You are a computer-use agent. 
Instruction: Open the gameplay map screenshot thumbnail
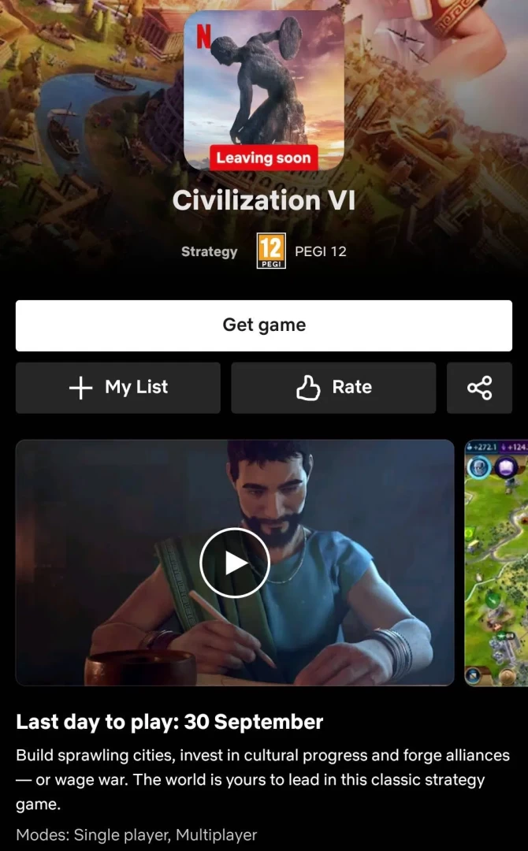pyautogui.click(x=496, y=563)
